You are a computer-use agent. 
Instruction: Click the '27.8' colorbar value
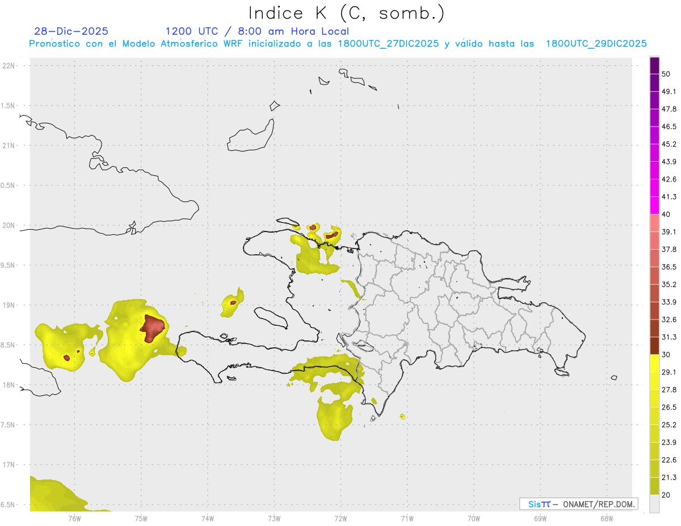coord(669,390)
